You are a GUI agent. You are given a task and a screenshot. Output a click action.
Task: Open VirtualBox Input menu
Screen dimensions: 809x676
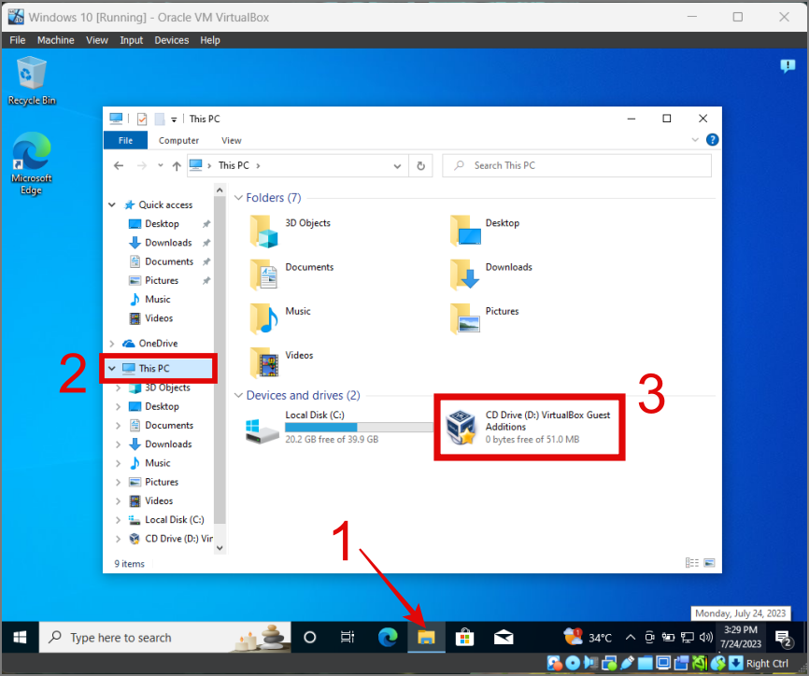[x=131, y=40]
